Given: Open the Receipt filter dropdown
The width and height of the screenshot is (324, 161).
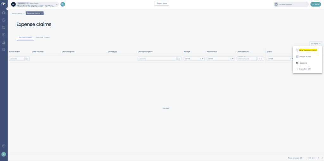Looking at the screenshot, I should point(203,59).
